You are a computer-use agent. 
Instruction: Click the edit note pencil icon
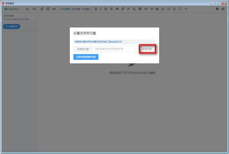pyautogui.click(x=42, y=9)
